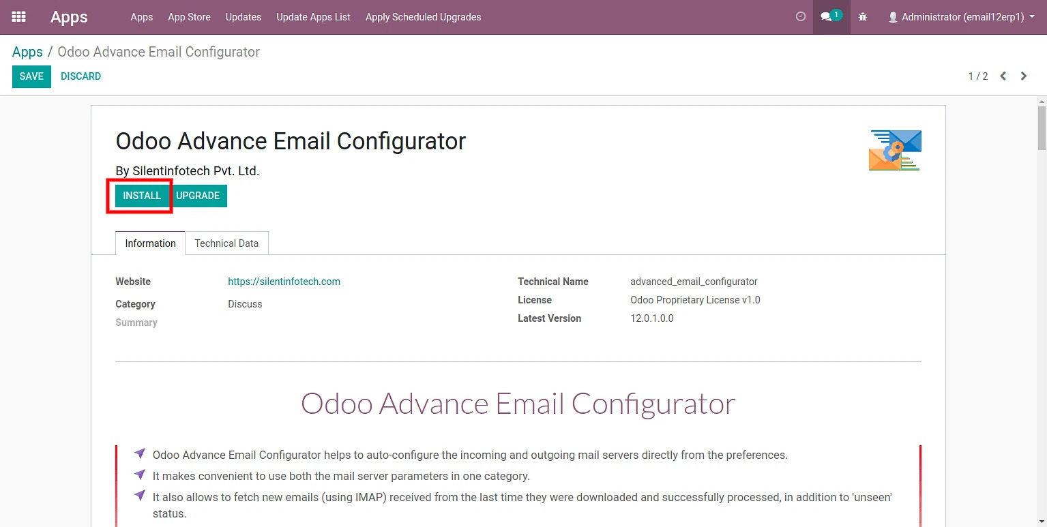Open the App Store menu
The width and height of the screenshot is (1047, 527).
pyautogui.click(x=189, y=17)
